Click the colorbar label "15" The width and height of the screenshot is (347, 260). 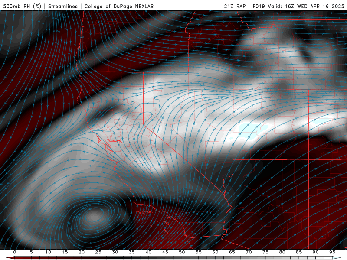coord(65,252)
